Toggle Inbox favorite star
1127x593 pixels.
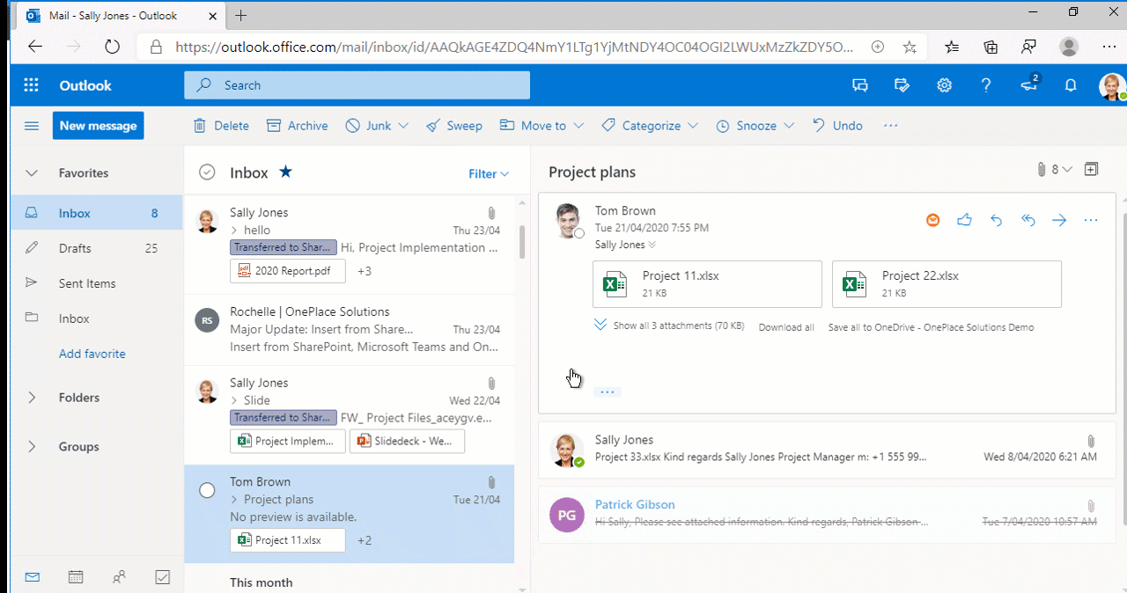(x=285, y=172)
